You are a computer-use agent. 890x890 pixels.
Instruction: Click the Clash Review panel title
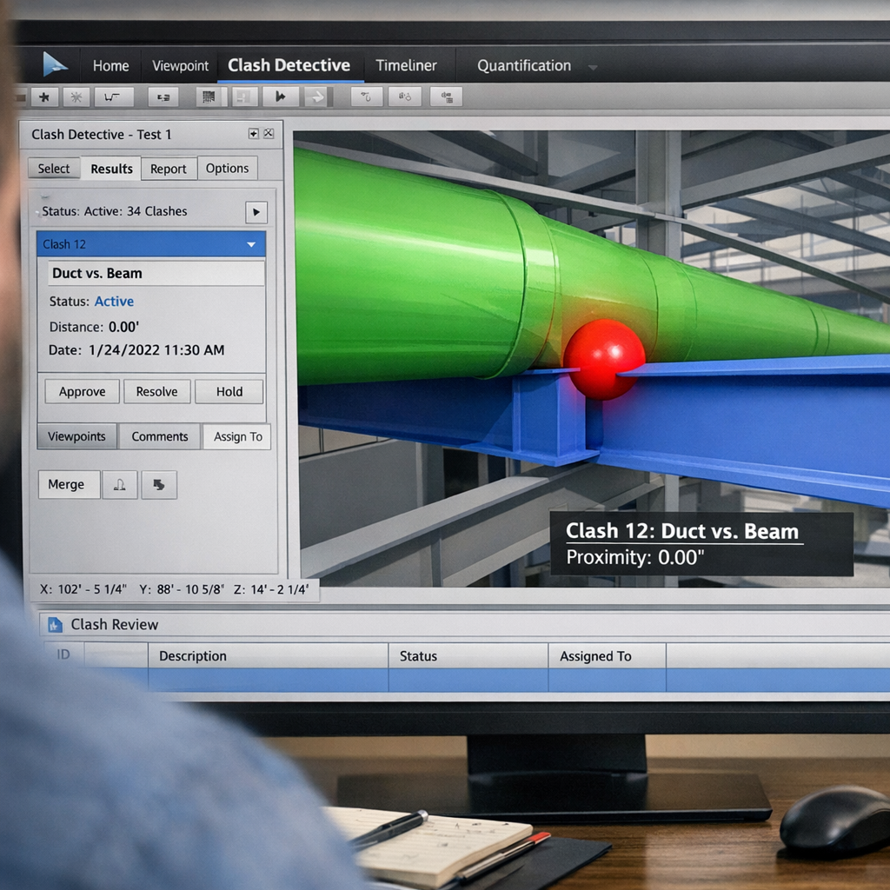[x=114, y=624]
